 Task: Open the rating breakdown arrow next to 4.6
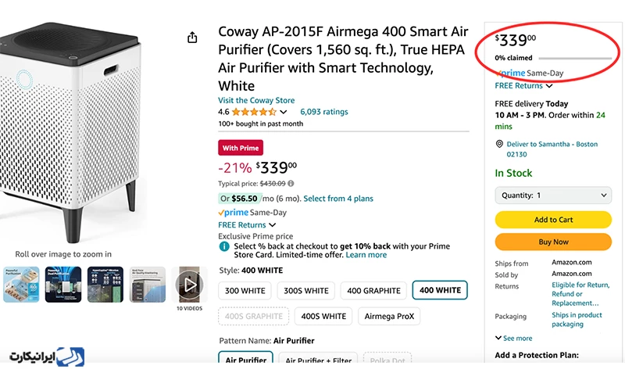(284, 113)
